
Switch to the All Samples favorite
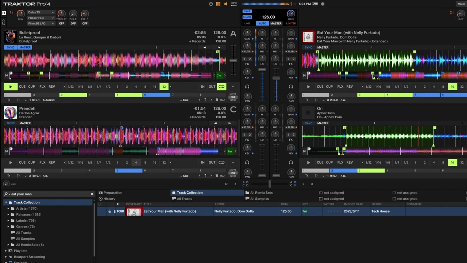pos(257,199)
